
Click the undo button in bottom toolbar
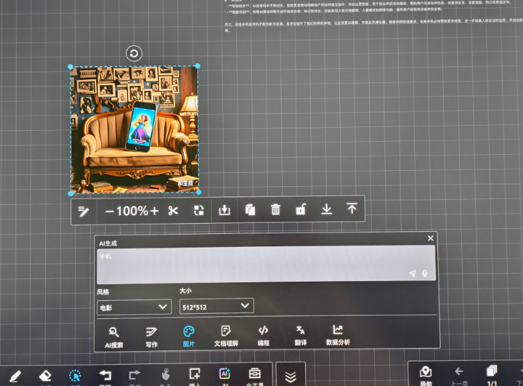105,376
